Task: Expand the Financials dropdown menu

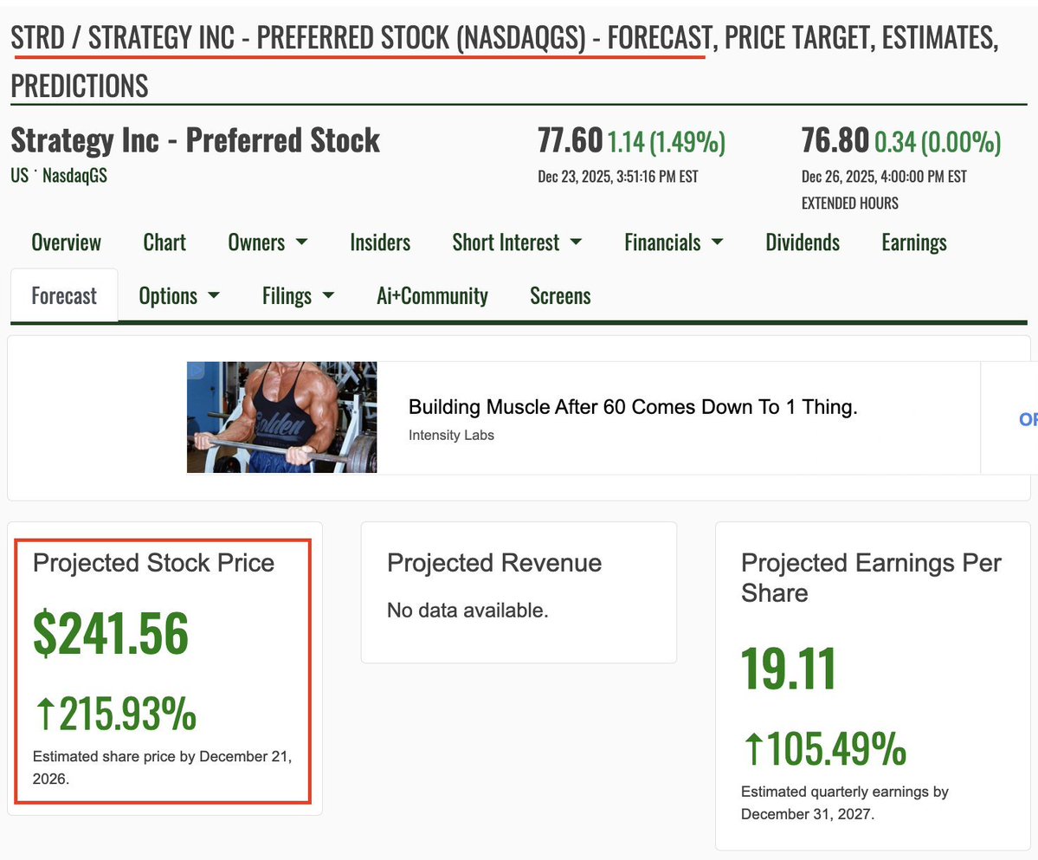Action: [674, 242]
